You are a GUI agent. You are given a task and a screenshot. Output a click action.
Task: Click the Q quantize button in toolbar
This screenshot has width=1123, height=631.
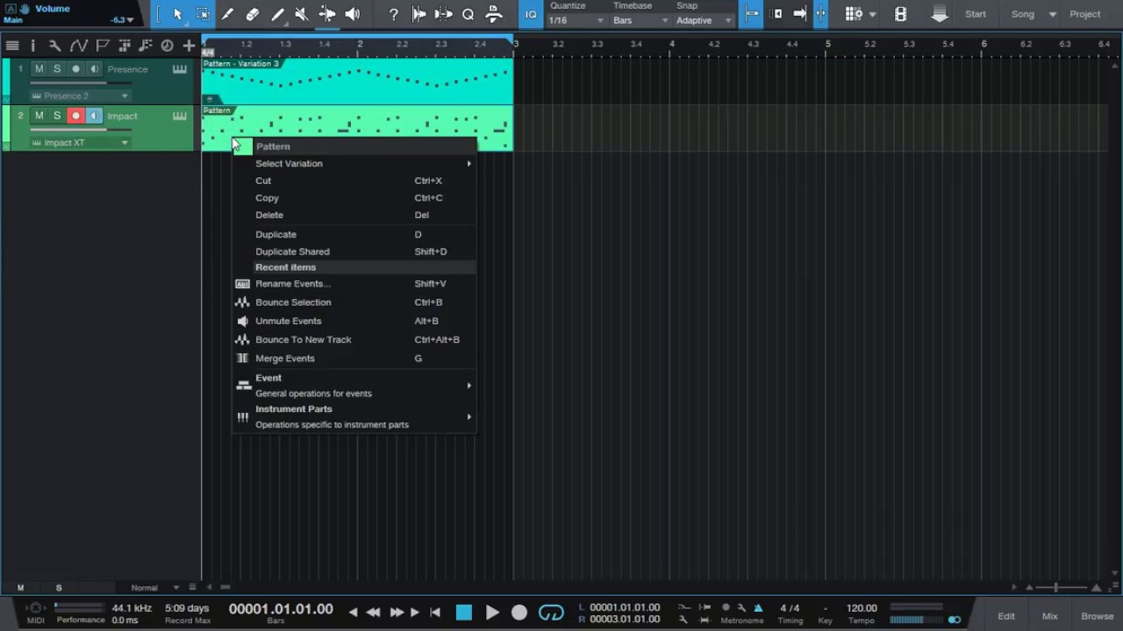pyautogui.click(x=469, y=14)
